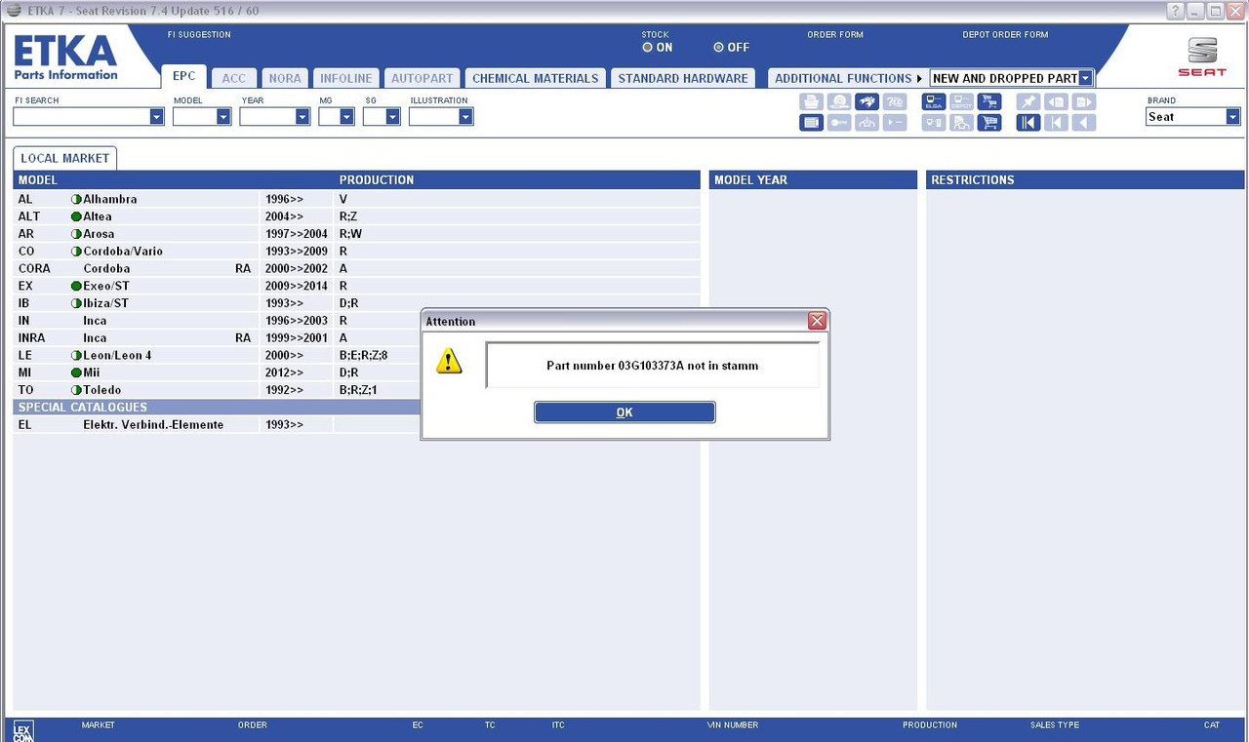Select the STOCK OFF radio button

click(719, 47)
